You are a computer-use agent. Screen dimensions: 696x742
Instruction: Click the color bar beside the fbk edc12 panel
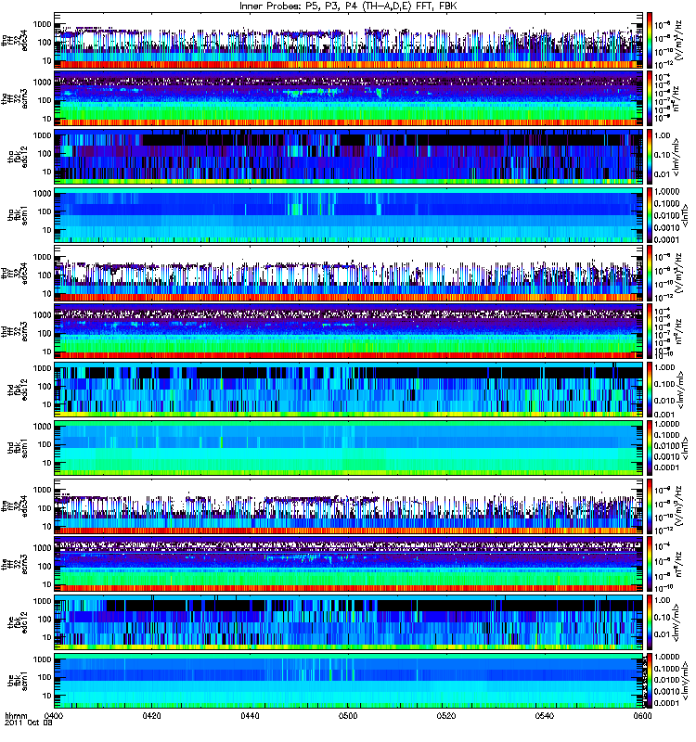click(x=650, y=622)
